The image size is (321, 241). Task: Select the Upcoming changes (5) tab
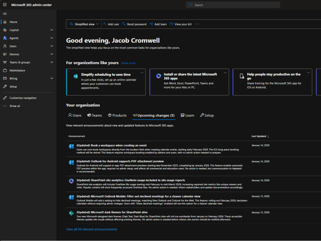(x=154, y=115)
